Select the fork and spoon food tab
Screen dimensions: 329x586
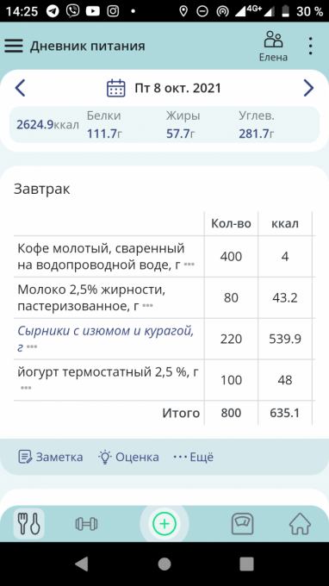[29, 524]
